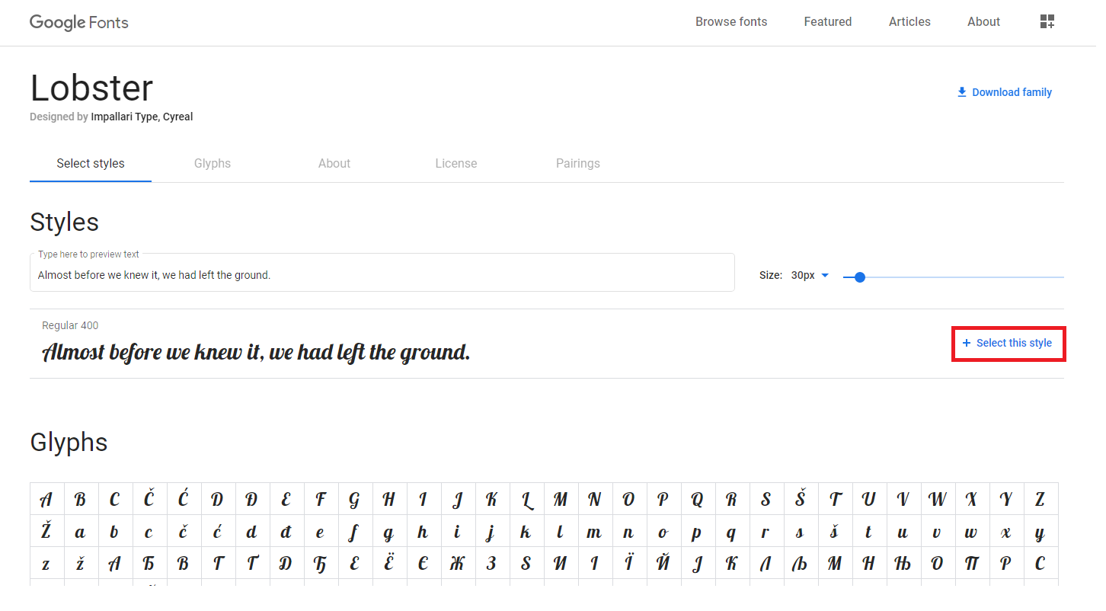Open Browse fonts in the top navigation

pyautogui.click(x=731, y=22)
